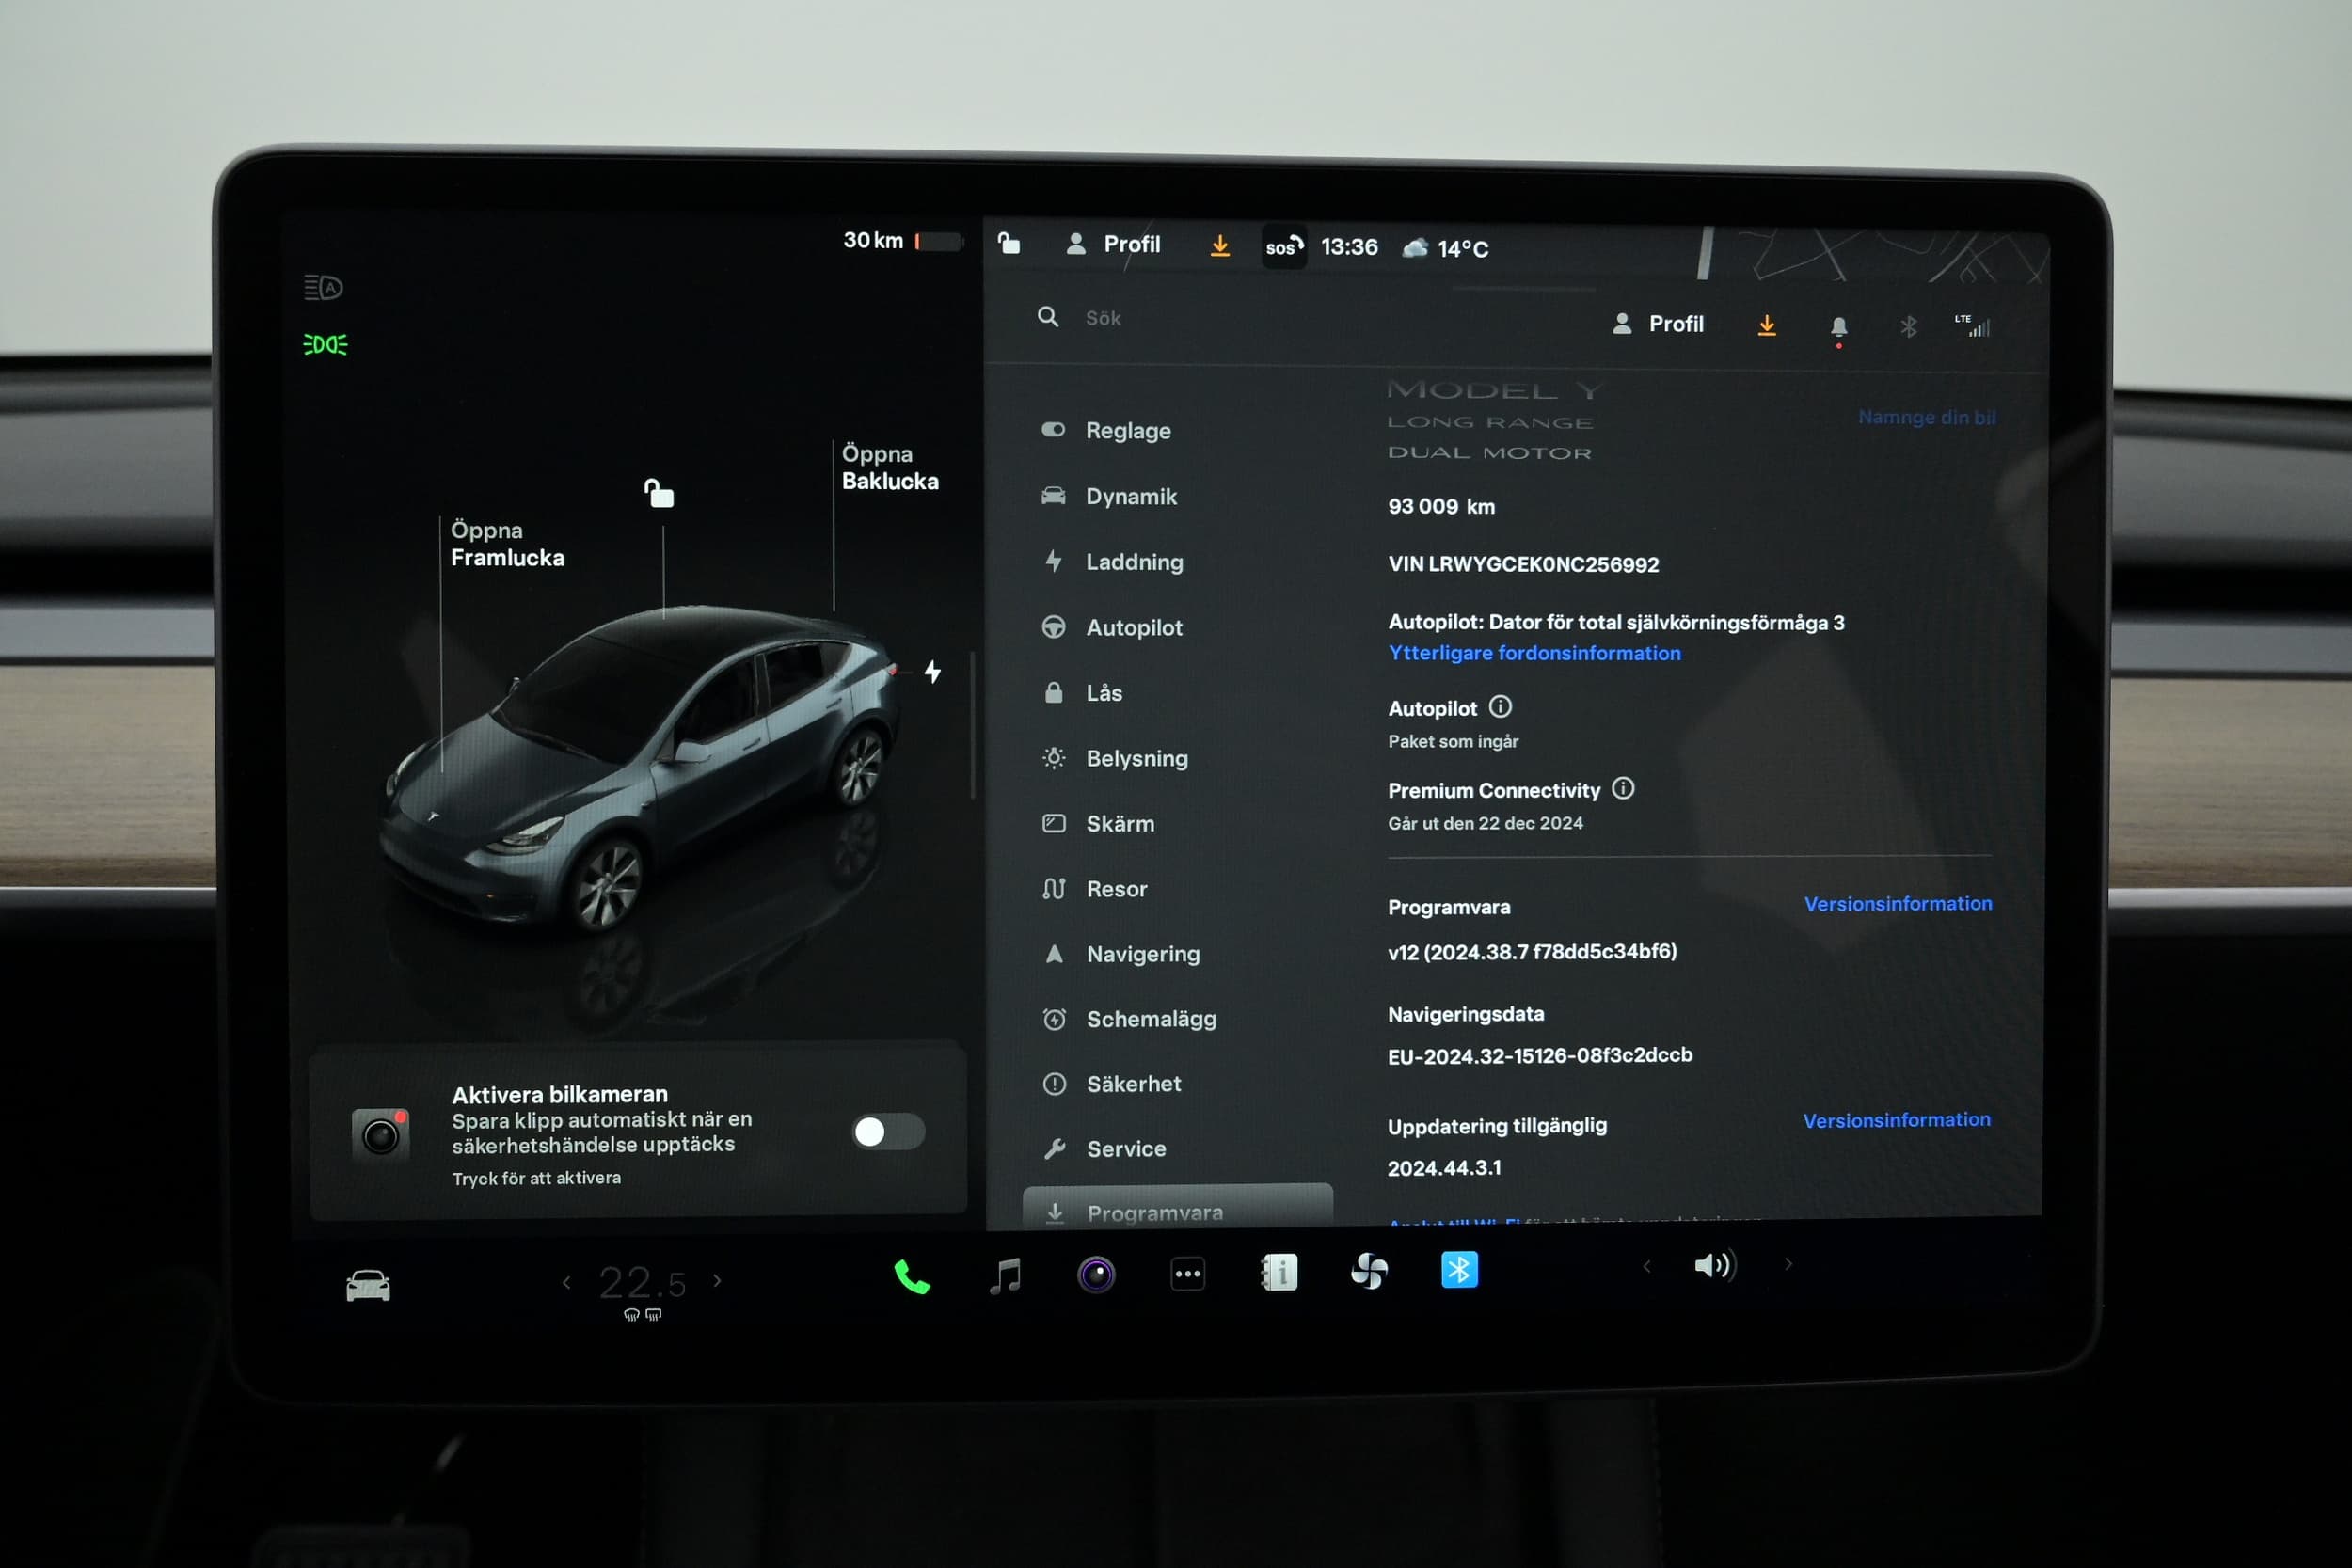This screenshot has width=2352, height=1568.
Task: Open Profil menu in settings header
Action: point(1657,324)
